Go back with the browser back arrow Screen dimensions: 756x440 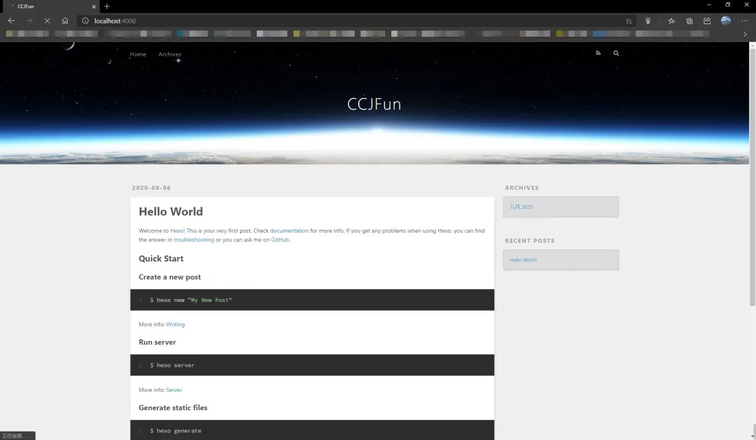point(11,21)
